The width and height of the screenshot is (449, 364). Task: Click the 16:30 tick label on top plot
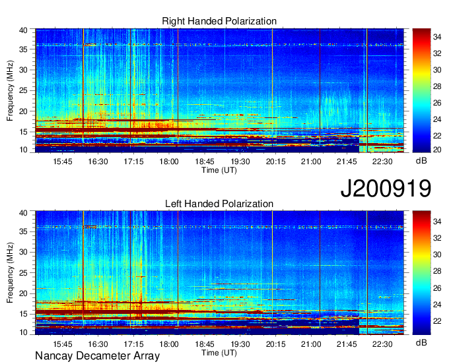tap(98, 162)
